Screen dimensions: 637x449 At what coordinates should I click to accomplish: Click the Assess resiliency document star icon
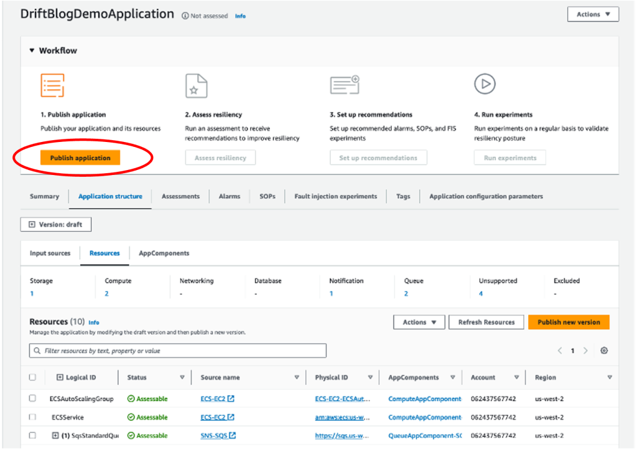click(196, 86)
